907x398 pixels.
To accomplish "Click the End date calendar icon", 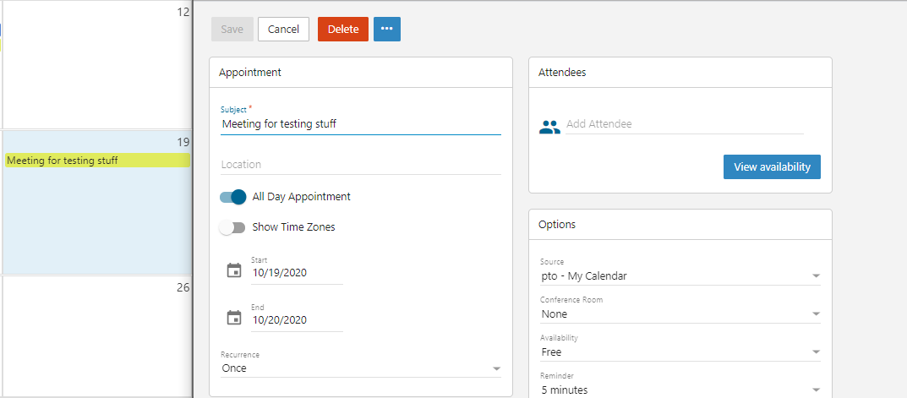I will click(234, 318).
